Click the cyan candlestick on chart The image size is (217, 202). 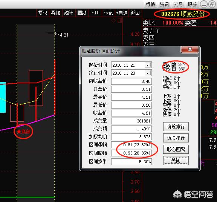click(x=3, y=98)
